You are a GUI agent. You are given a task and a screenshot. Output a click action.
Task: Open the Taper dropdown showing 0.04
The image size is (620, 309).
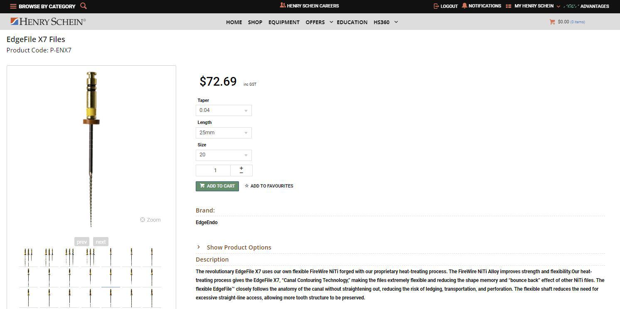tap(224, 110)
